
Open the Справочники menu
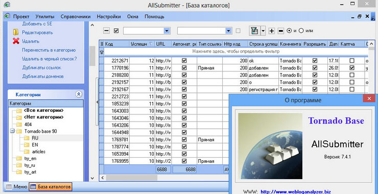pyautogui.click(x=76, y=17)
